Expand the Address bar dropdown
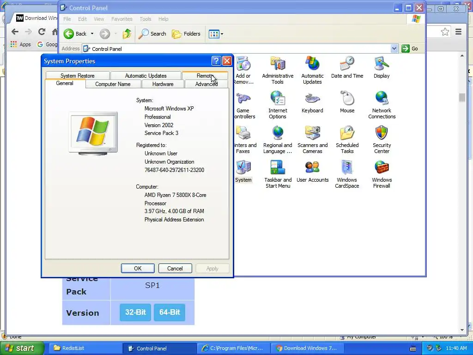 pyautogui.click(x=394, y=49)
